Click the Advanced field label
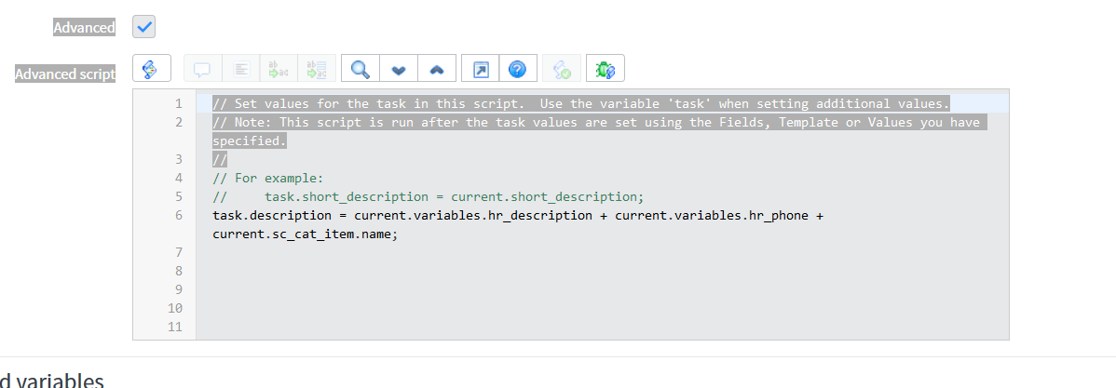This screenshot has height=388, width=1116. click(x=84, y=28)
